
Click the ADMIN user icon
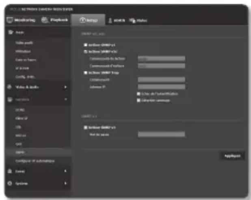pos(110,20)
